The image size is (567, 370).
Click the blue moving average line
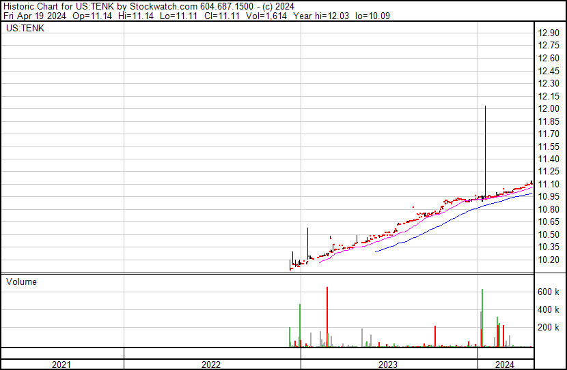(x=444, y=221)
